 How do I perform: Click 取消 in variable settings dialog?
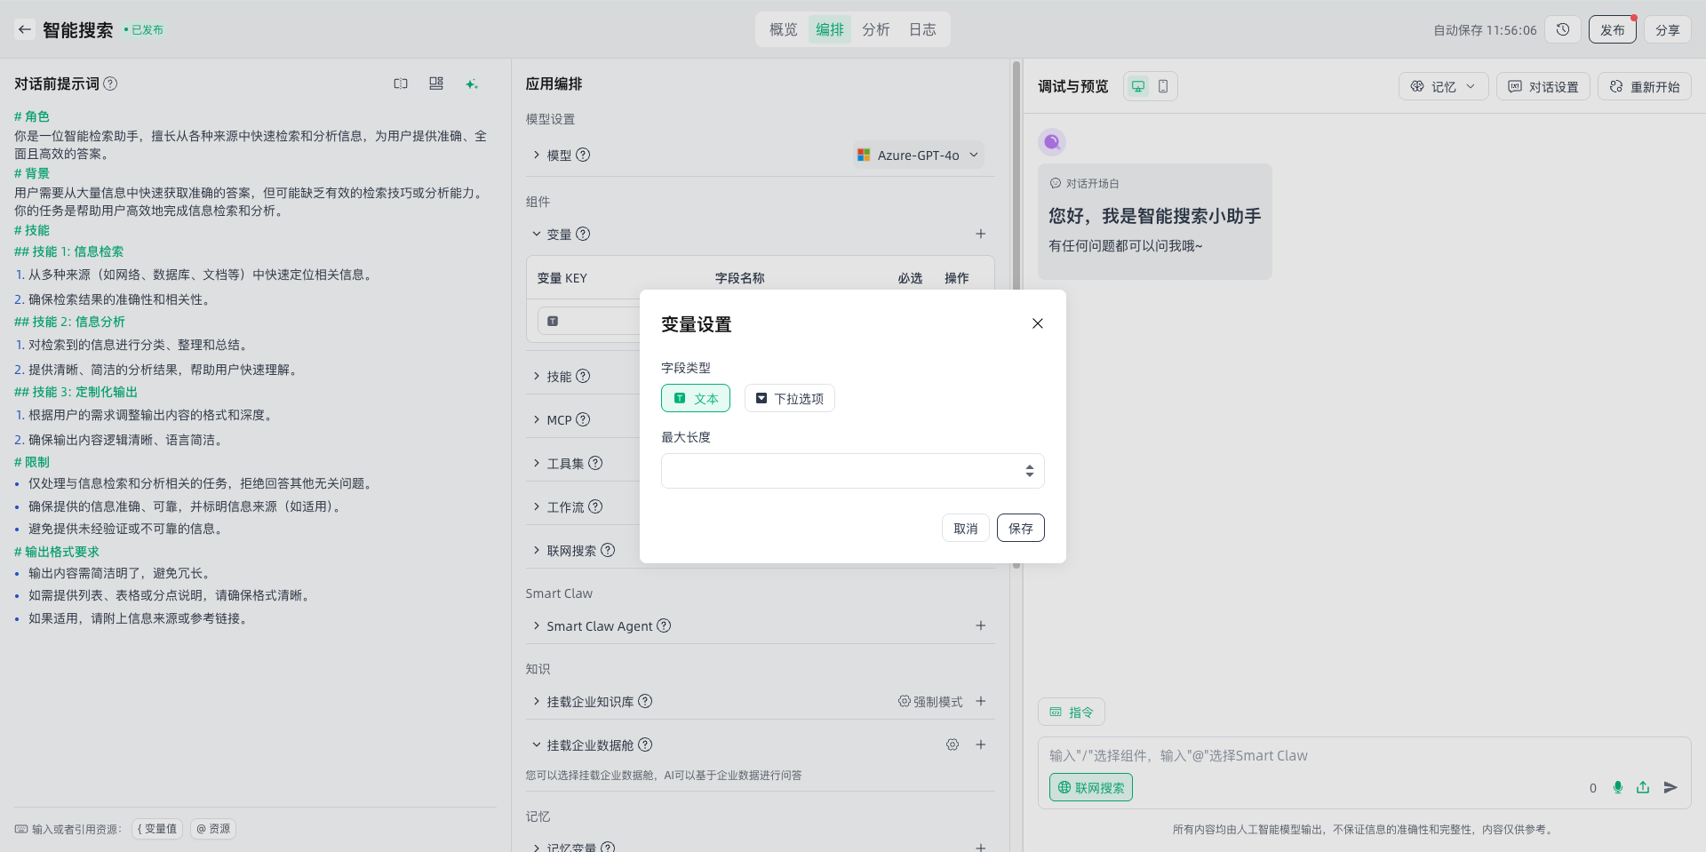(965, 528)
